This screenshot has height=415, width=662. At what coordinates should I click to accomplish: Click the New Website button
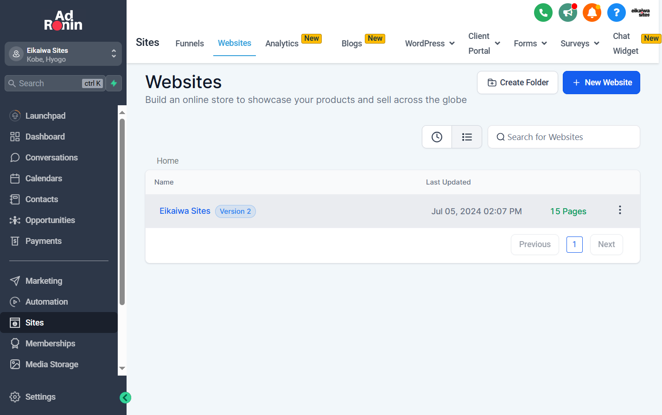(601, 83)
